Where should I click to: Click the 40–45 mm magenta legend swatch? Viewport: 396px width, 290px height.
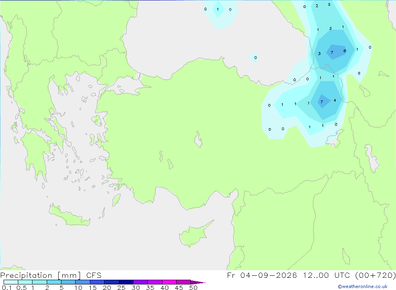point(169,282)
